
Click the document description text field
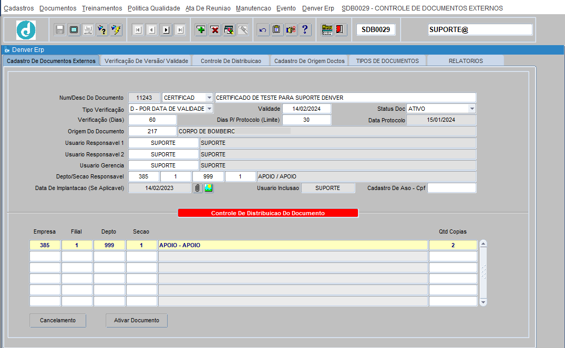345,98
